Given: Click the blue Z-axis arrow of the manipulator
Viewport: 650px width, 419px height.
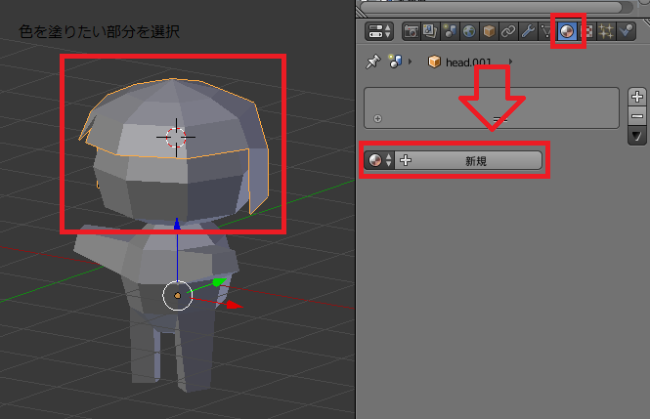Looking at the screenshot, I should pyautogui.click(x=177, y=224).
